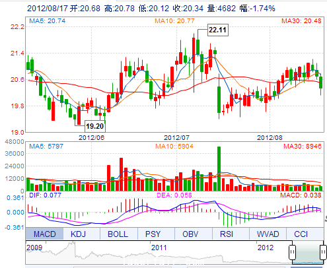Click the MA10: 20.77 price legend

(174, 21)
